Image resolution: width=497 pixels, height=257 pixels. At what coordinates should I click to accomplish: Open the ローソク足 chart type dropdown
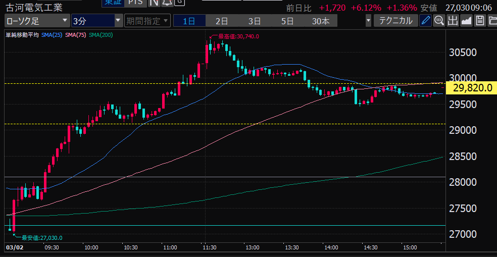tap(37, 21)
